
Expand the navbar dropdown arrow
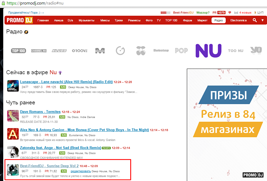(x=263, y=20)
